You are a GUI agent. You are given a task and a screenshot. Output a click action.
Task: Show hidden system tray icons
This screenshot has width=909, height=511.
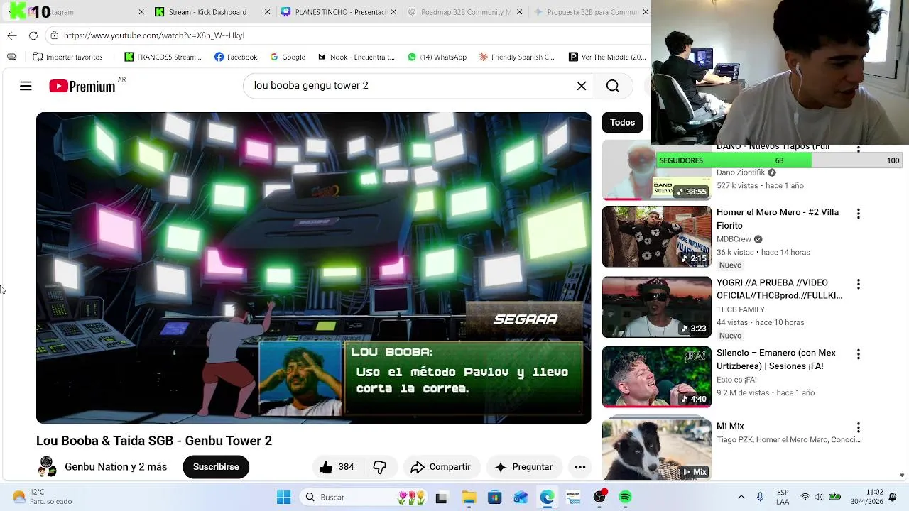pyautogui.click(x=741, y=497)
